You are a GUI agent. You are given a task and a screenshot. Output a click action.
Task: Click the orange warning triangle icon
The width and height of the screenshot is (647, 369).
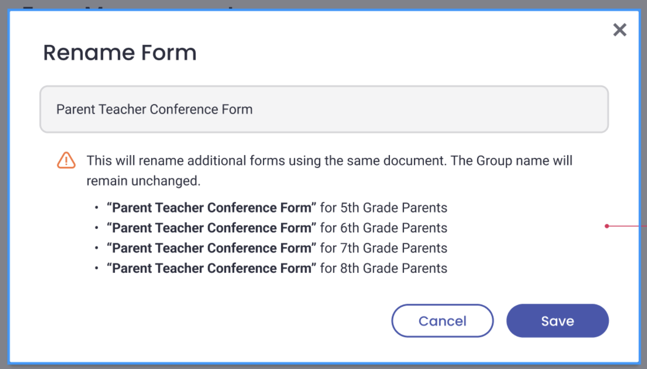[66, 161]
